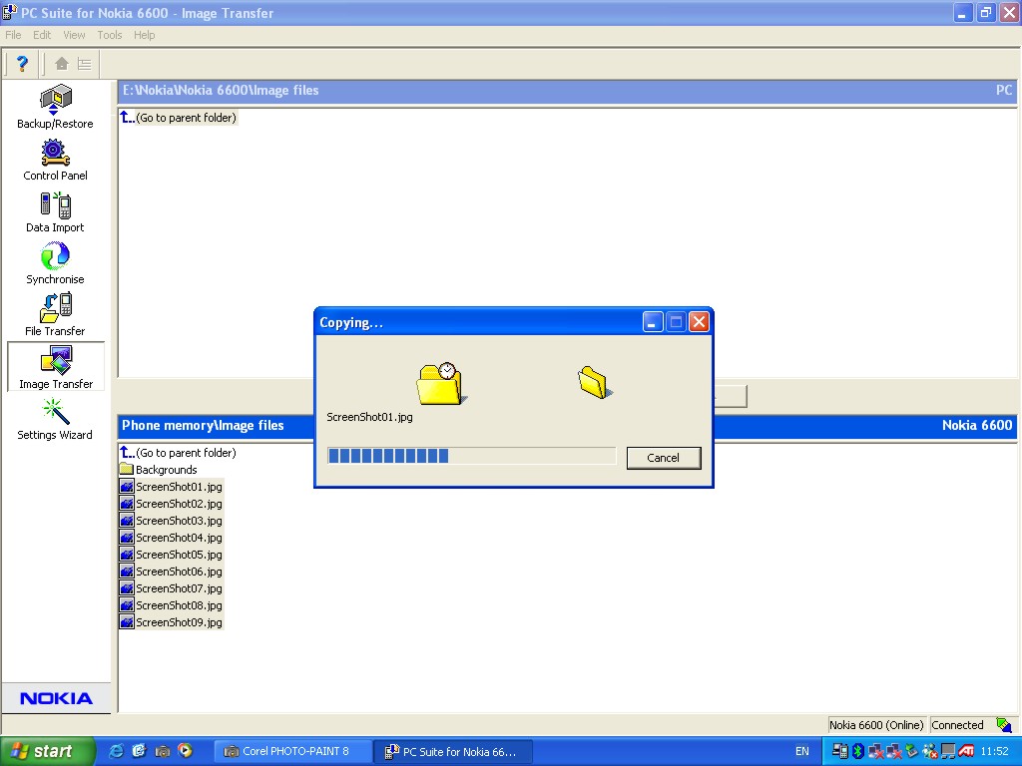This screenshot has width=1022, height=766.
Task: Click PC Suite for Nokia taskbar button
Action: click(x=455, y=751)
